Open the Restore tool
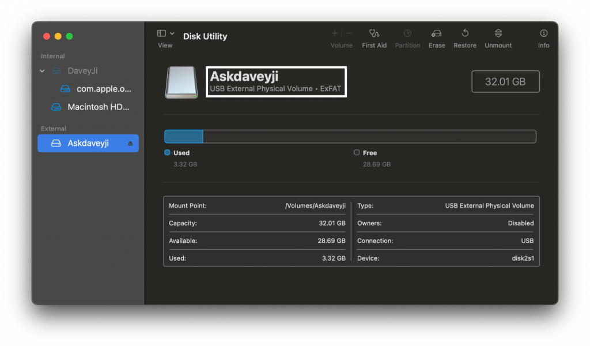The image size is (590, 346). click(465, 39)
